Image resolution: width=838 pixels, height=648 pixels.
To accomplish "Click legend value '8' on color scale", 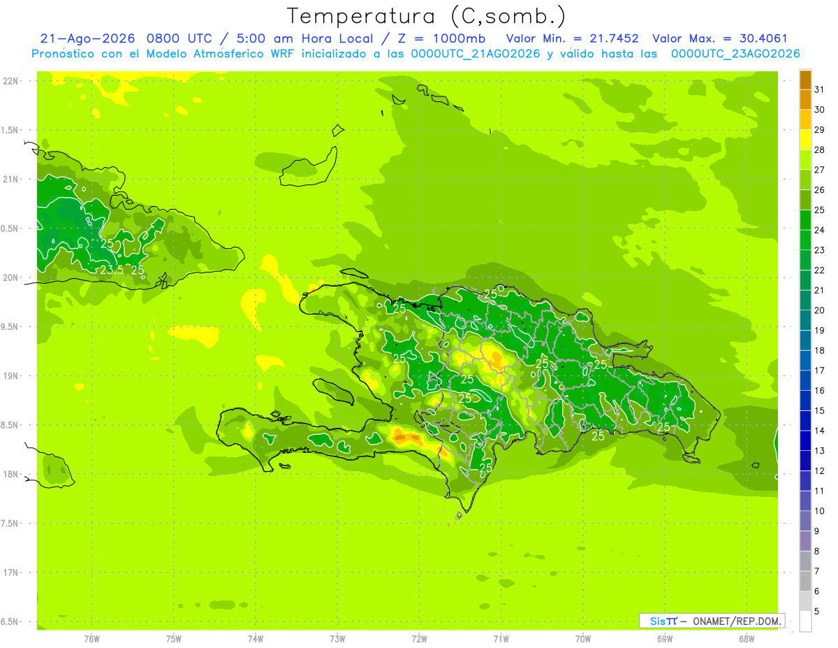I will (817, 551).
